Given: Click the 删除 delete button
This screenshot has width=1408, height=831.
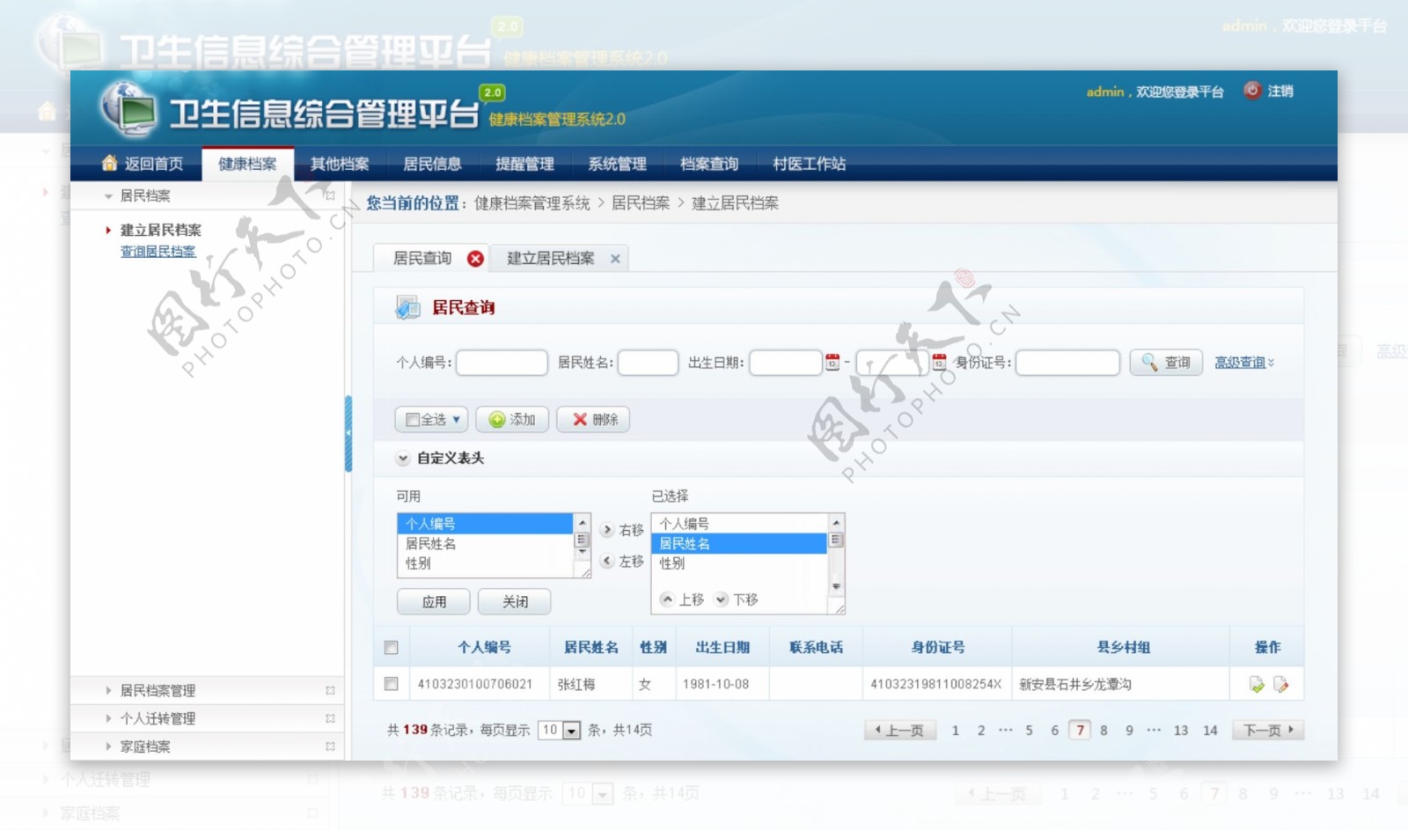Looking at the screenshot, I should coord(593,420).
